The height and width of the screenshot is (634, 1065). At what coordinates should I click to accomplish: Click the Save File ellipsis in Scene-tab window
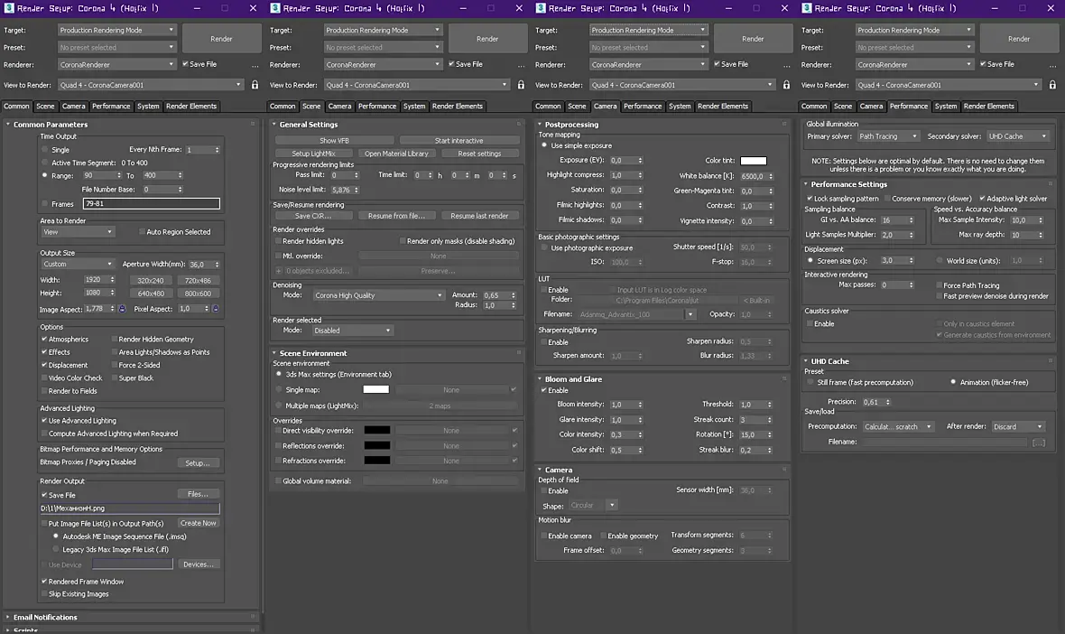pyautogui.click(x=521, y=65)
